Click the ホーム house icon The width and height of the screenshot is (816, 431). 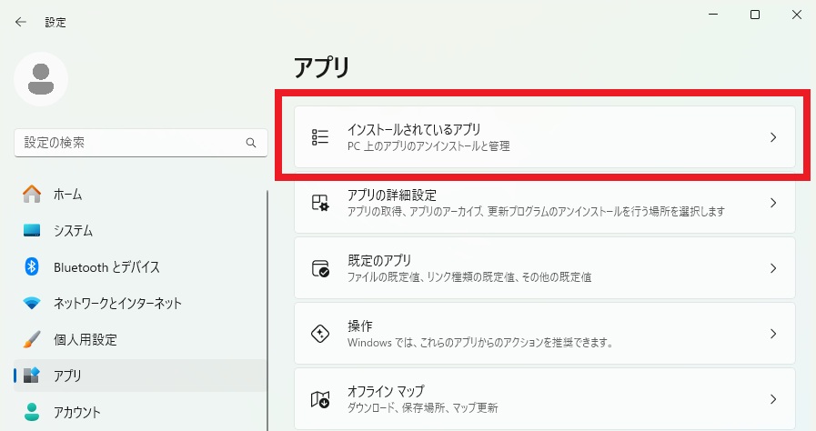click(32, 194)
